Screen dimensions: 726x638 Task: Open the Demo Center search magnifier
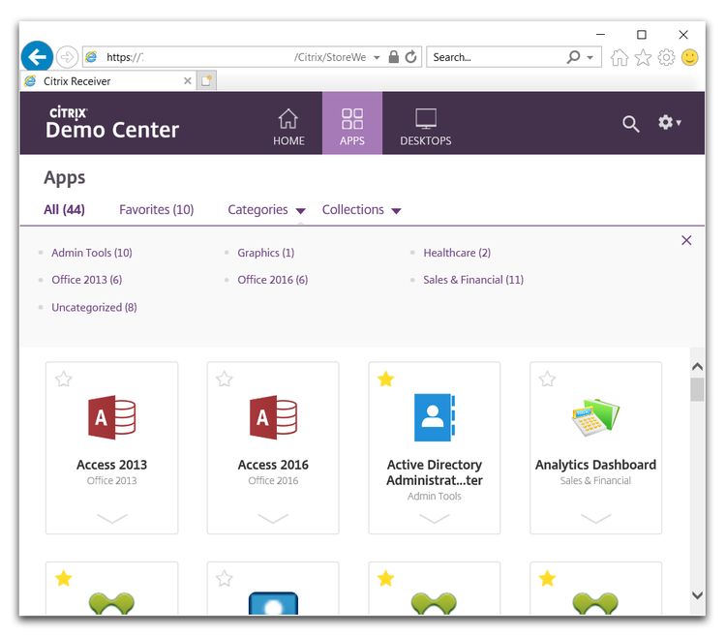(630, 124)
